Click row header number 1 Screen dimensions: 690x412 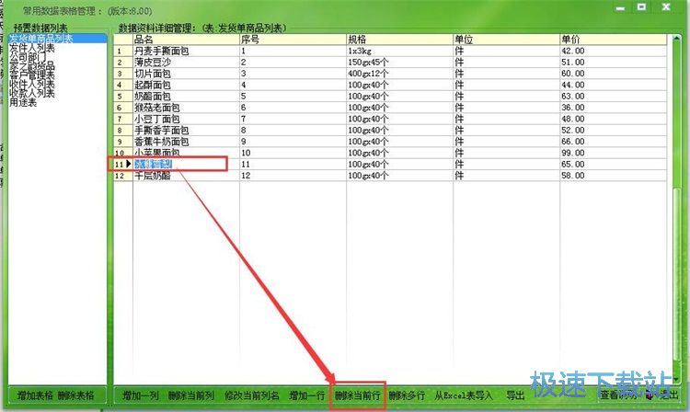click(x=122, y=51)
